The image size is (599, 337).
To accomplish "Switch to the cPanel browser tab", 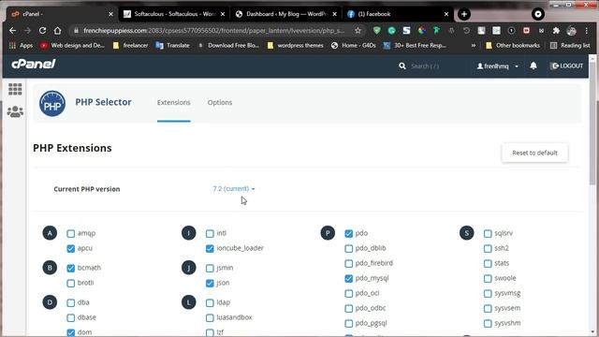I will pyautogui.click(x=61, y=14).
